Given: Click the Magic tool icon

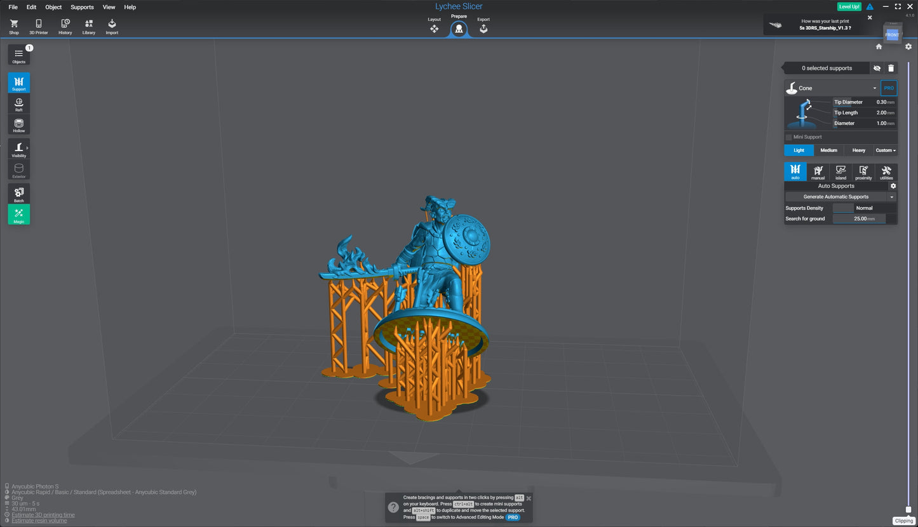Looking at the screenshot, I should pyautogui.click(x=19, y=215).
